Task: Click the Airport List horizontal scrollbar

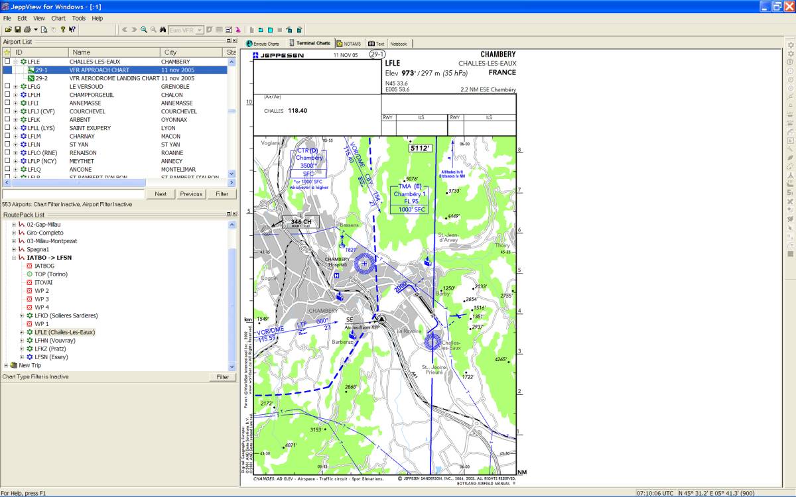Action: click(x=119, y=182)
